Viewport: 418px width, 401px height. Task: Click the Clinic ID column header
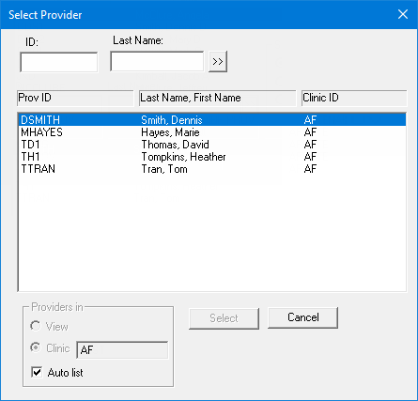[354, 98]
